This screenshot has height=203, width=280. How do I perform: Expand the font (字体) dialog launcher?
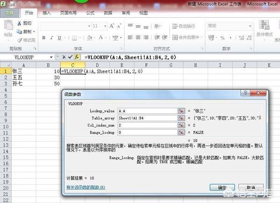point(121,49)
